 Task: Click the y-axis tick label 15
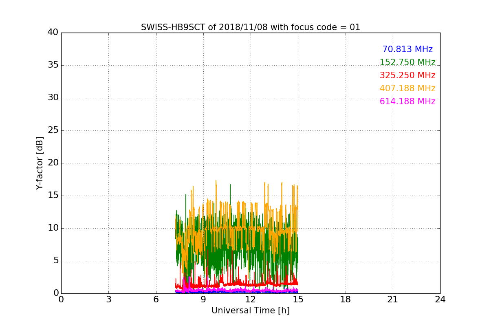53,196
